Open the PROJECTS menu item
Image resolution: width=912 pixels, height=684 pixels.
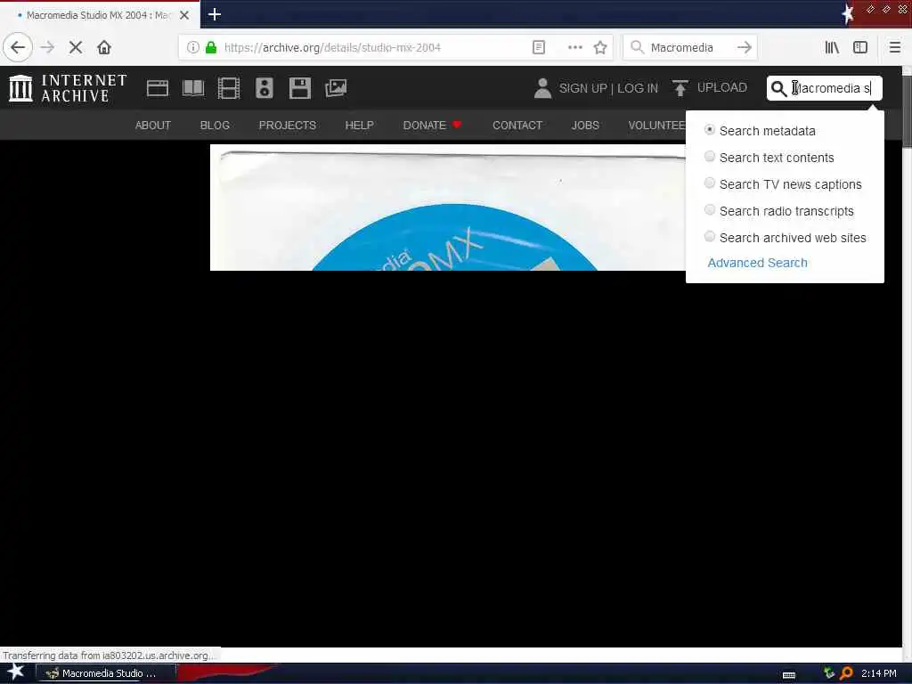tap(288, 125)
